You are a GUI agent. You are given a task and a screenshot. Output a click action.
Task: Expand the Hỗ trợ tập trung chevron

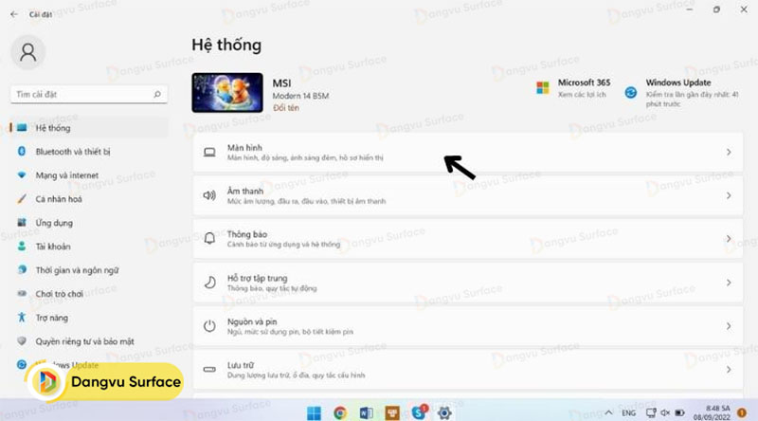729,283
